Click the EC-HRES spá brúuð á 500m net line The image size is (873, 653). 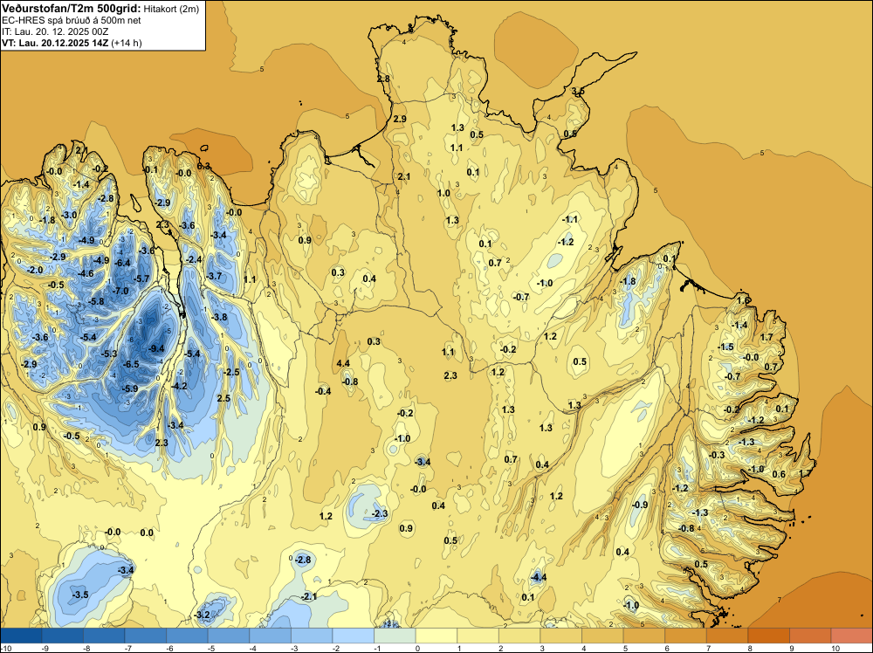point(72,21)
